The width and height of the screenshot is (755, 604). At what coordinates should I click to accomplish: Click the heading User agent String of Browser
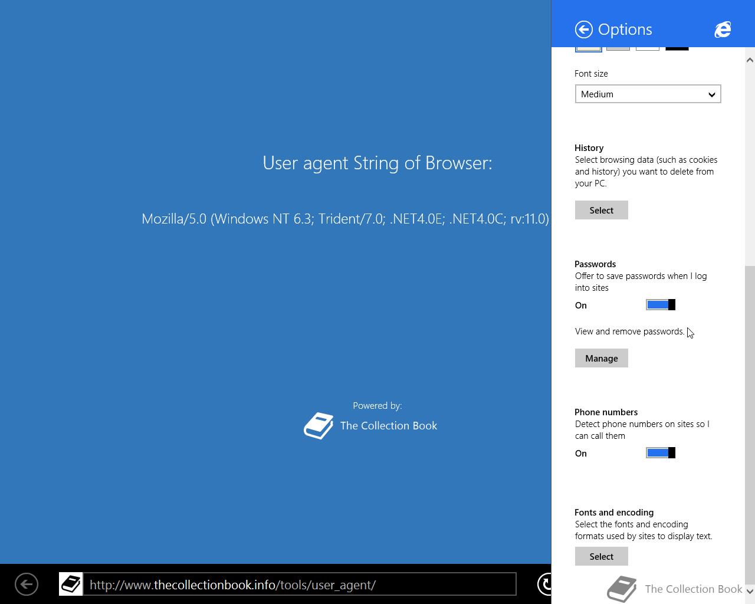pos(377,163)
